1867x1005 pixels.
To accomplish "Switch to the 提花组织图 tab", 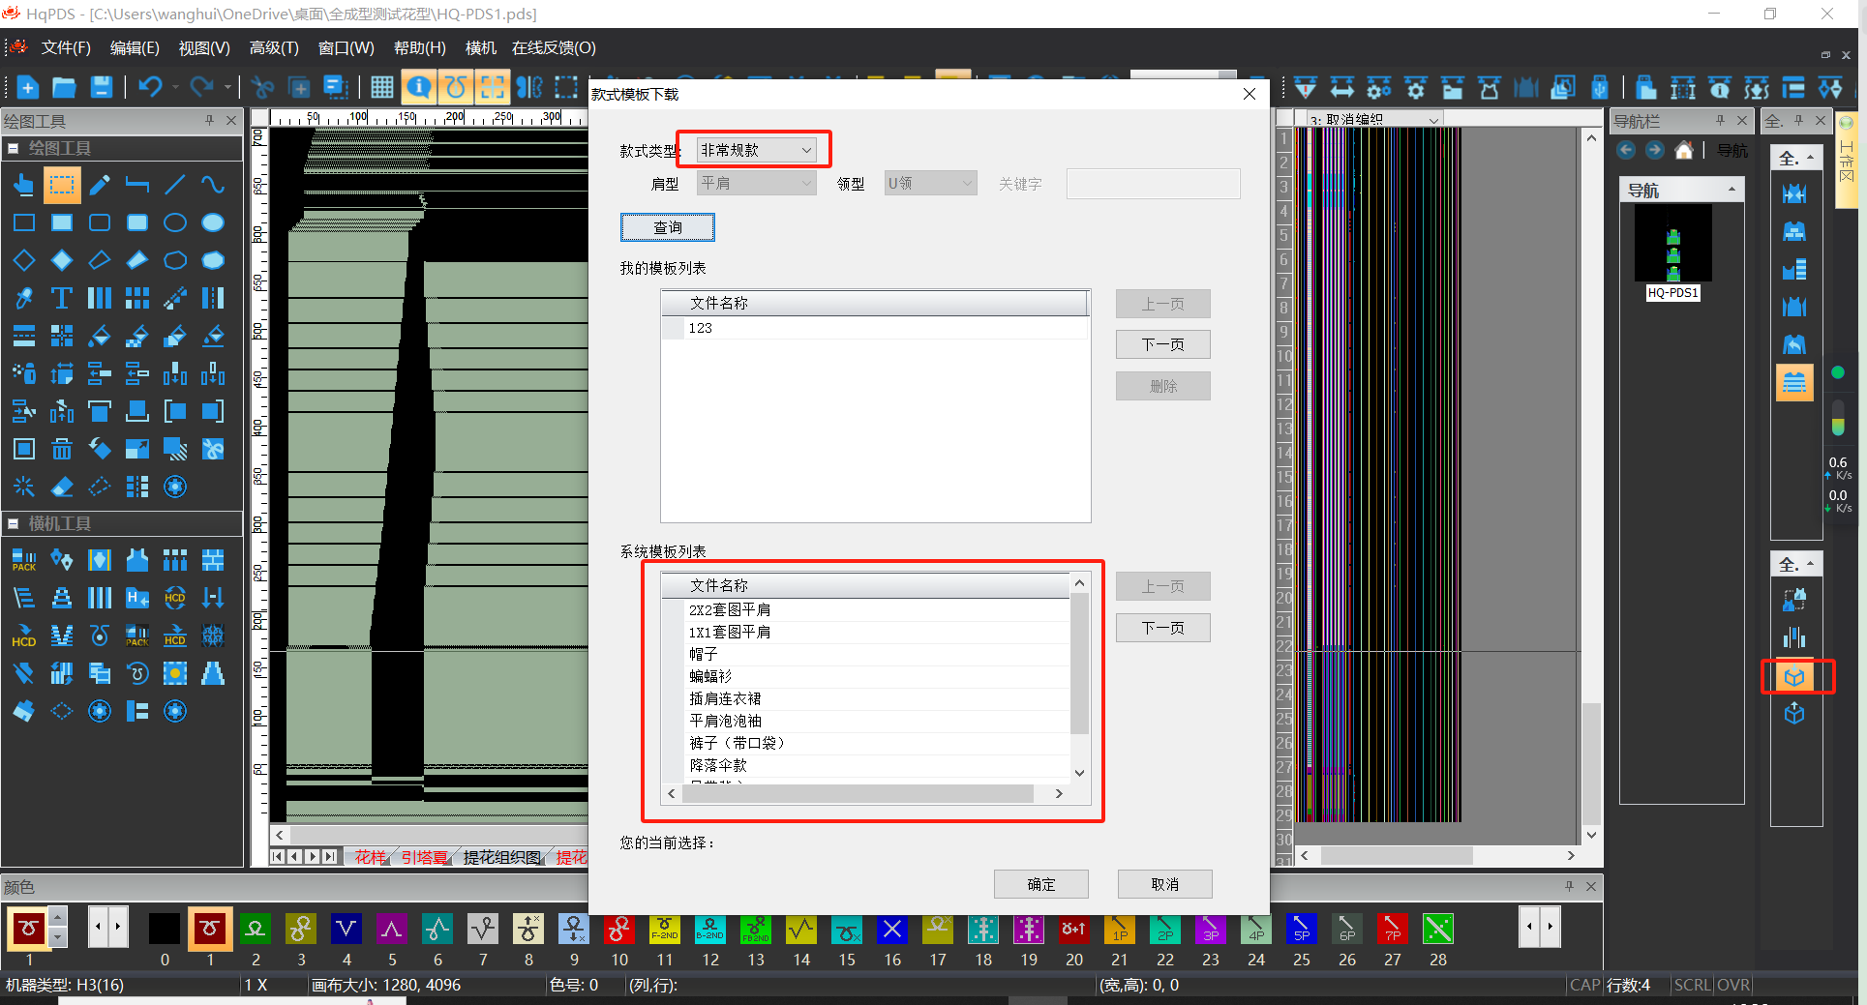I will pos(502,857).
